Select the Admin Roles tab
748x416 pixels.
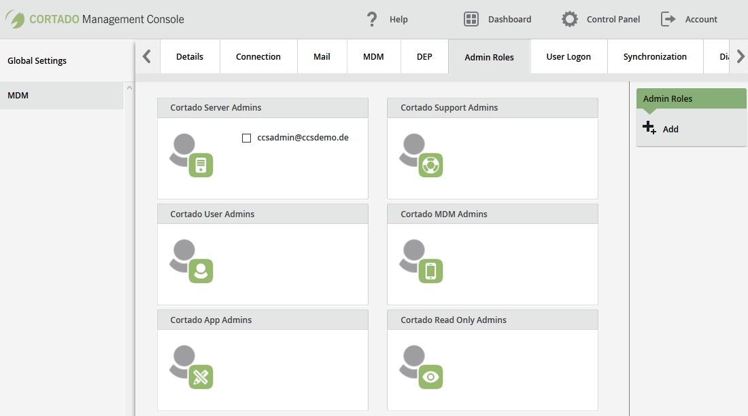(x=490, y=57)
